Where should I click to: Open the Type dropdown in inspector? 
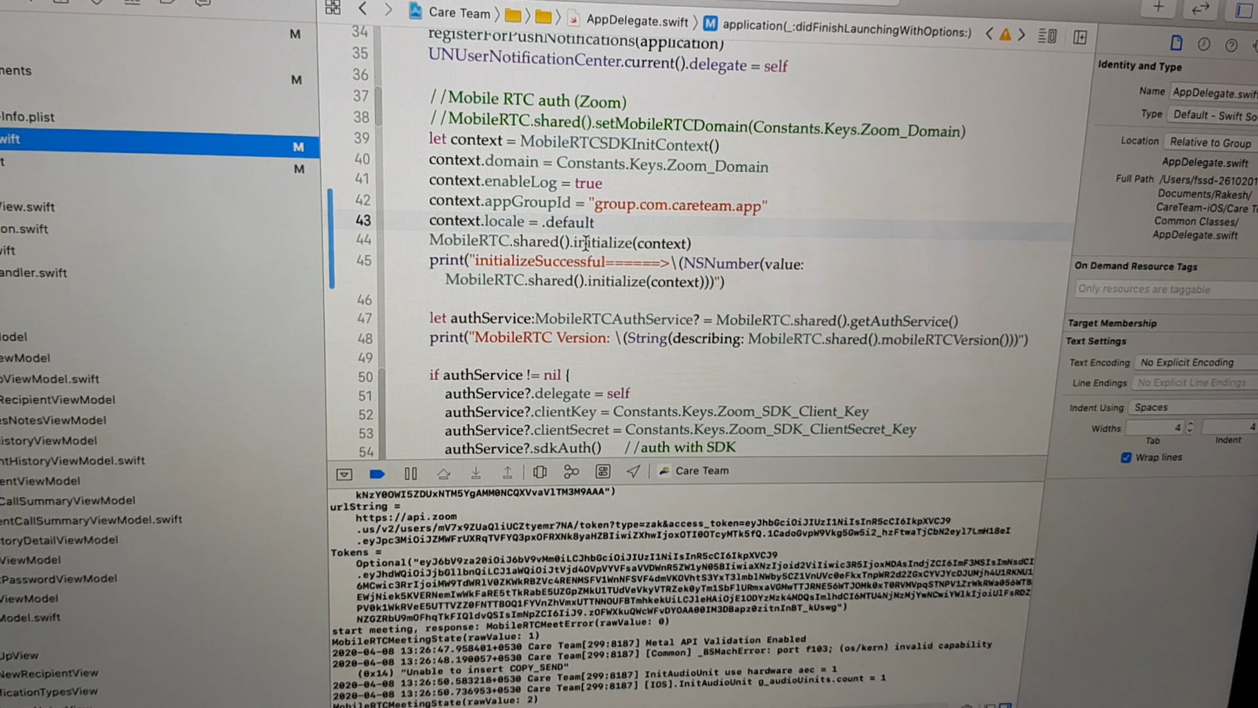click(x=1213, y=115)
